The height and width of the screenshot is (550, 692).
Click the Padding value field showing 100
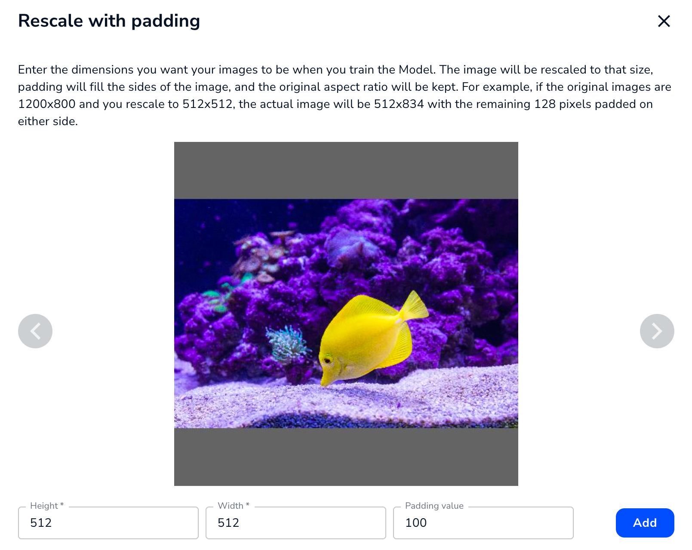[x=483, y=523]
